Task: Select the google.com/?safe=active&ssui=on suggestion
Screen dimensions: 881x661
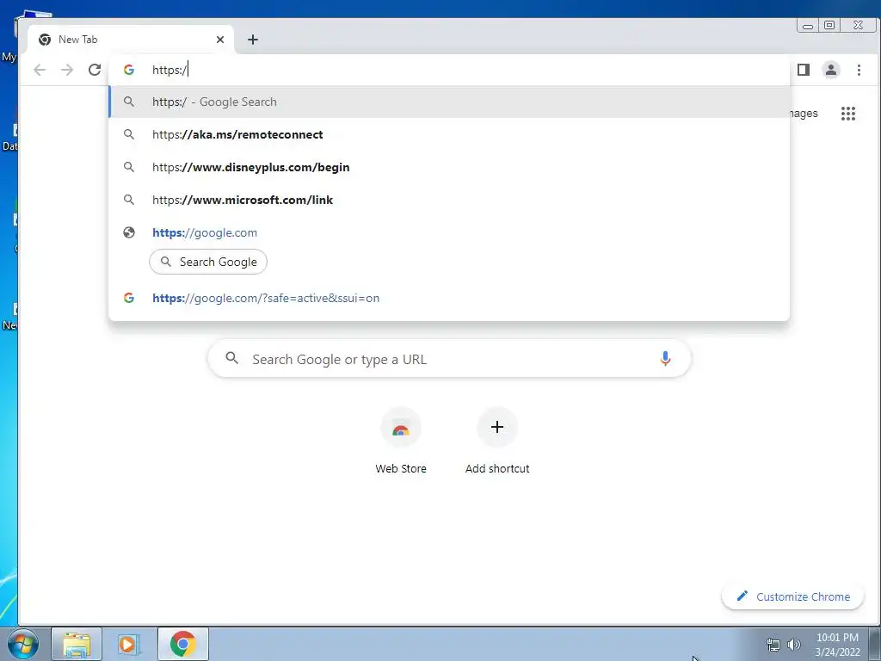Action: 449,298
